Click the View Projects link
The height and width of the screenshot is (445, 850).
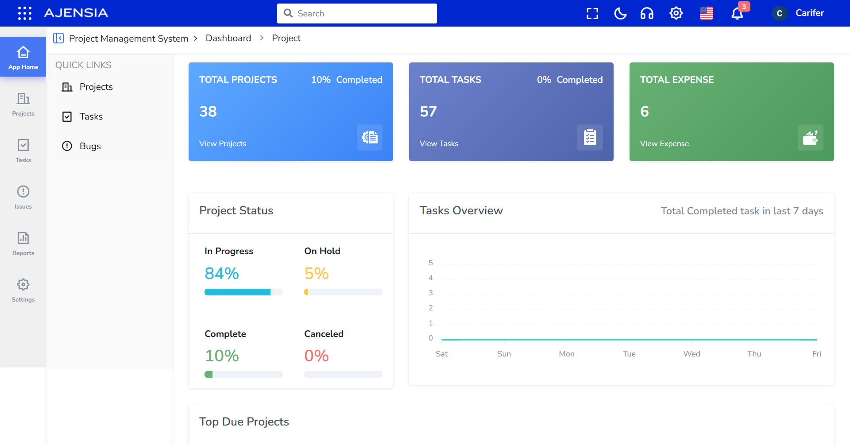(x=223, y=143)
